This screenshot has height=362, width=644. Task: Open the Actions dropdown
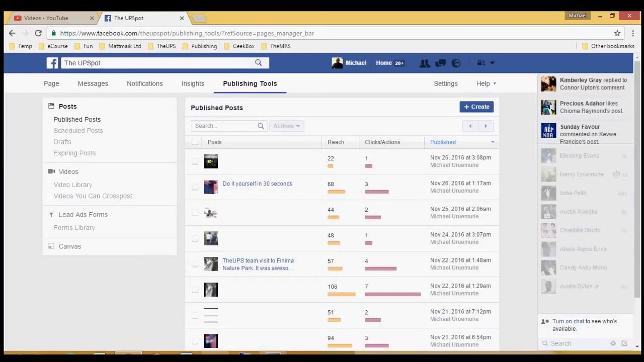pos(286,126)
